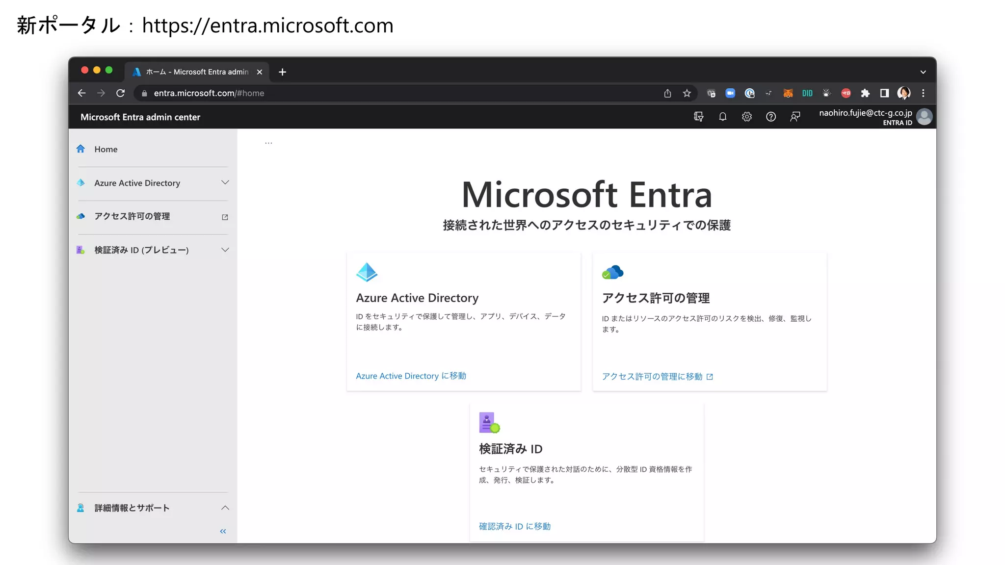Open feedback icon in Entra header
The width and height of the screenshot is (1005, 565).
coord(795,117)
